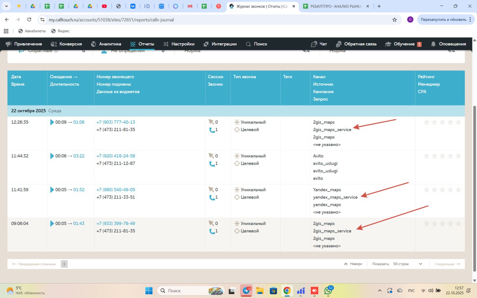Open caller number +7 (903) 777-40-13

tap(116, 122)
